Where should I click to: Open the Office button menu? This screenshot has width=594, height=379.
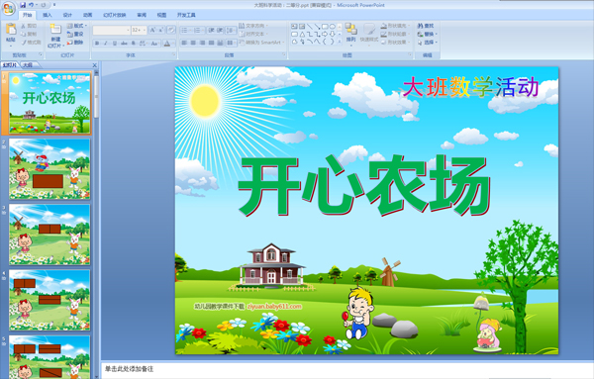8,8
